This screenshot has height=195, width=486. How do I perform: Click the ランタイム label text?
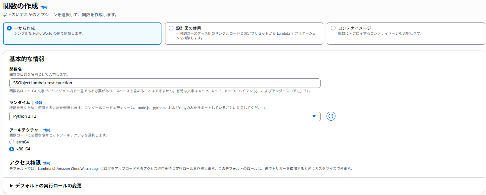20,103
